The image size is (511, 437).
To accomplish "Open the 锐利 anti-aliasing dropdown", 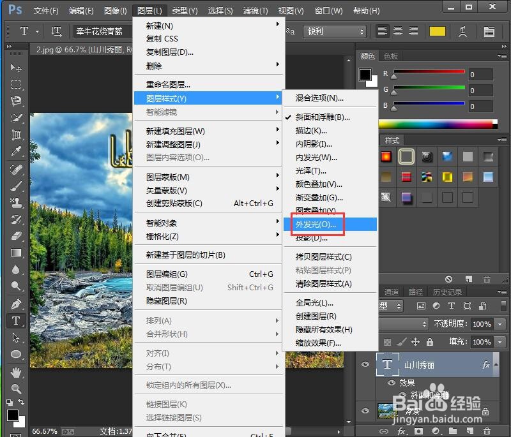I will click(x=335, y=31).
